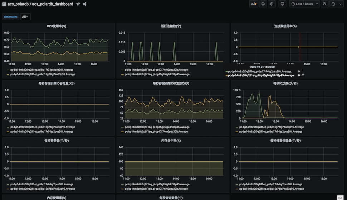The image size is (347, 200).
Task: Save the dashboard with the disk icon
Action: (x=263, y=4)
